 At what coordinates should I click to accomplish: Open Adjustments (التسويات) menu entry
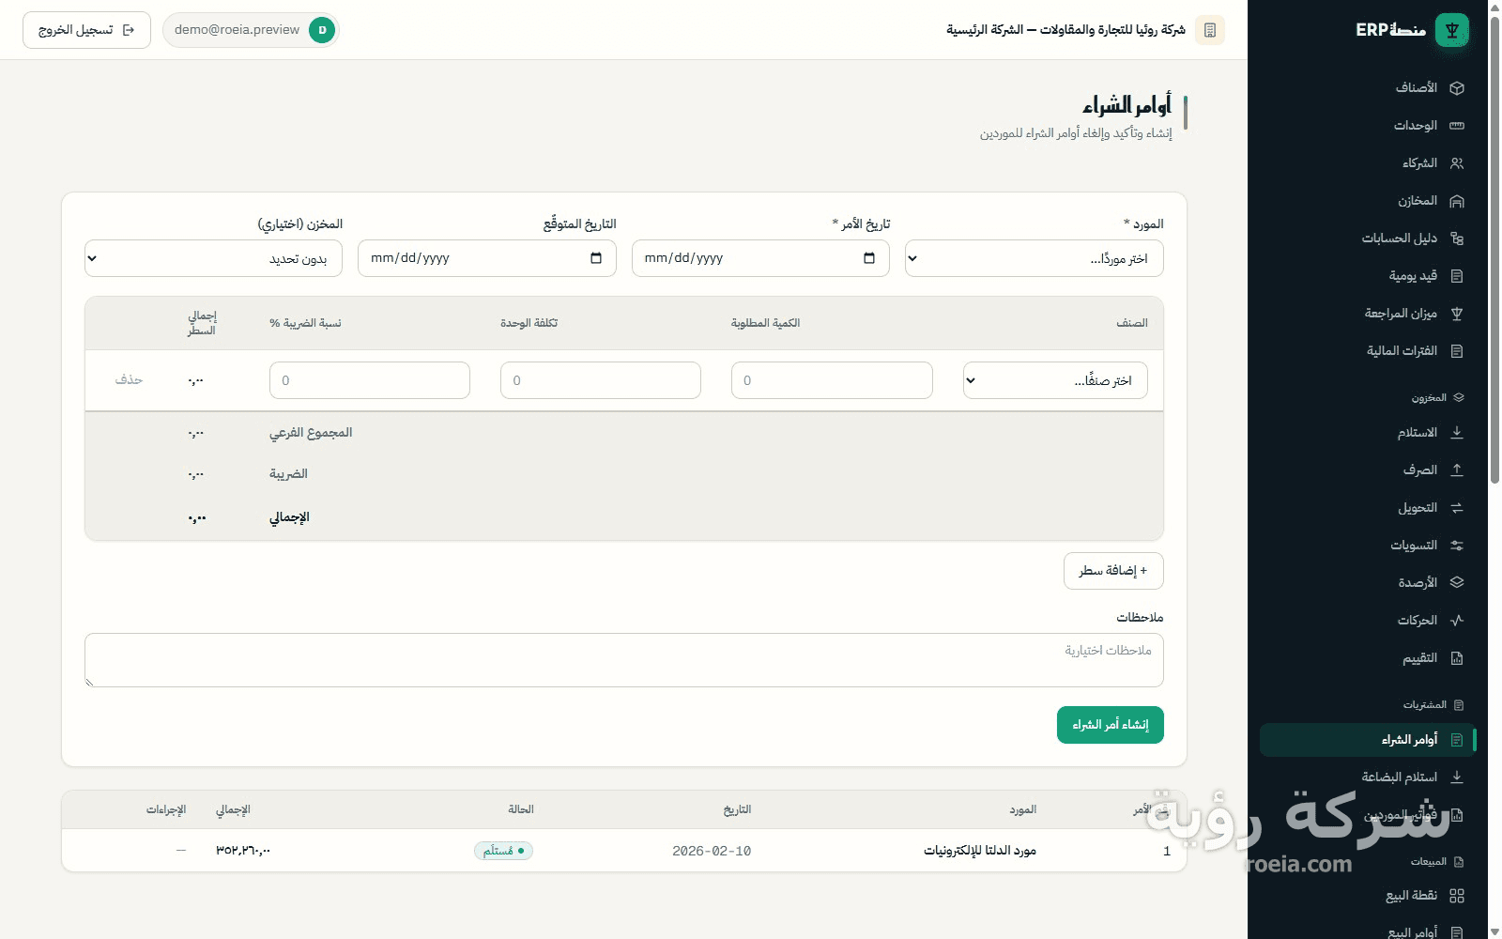(x=1368, y=546)
